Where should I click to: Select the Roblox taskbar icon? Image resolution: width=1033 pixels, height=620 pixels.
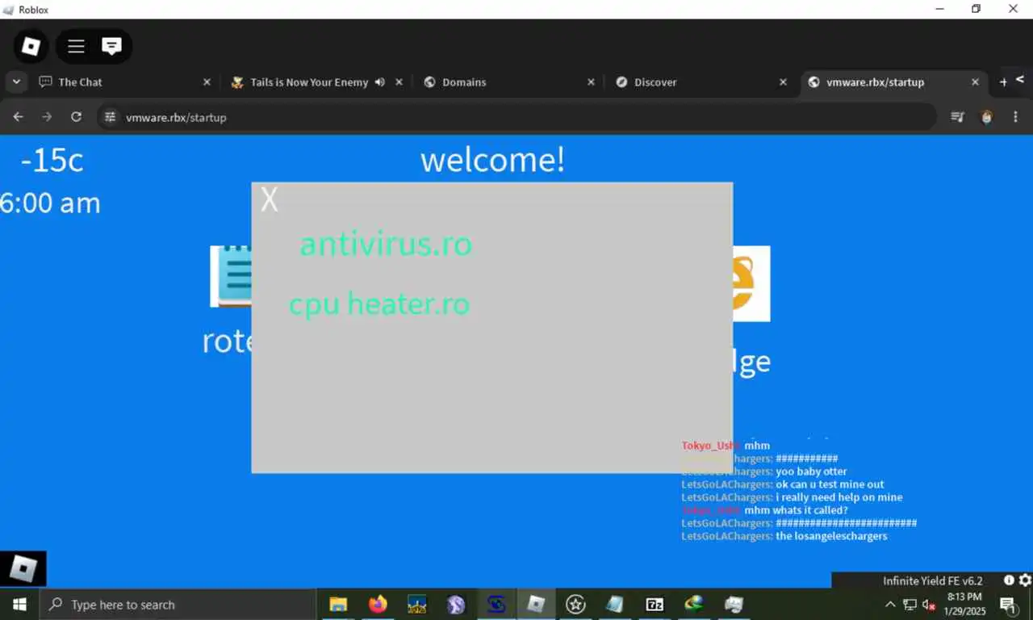tap(536, 604)
